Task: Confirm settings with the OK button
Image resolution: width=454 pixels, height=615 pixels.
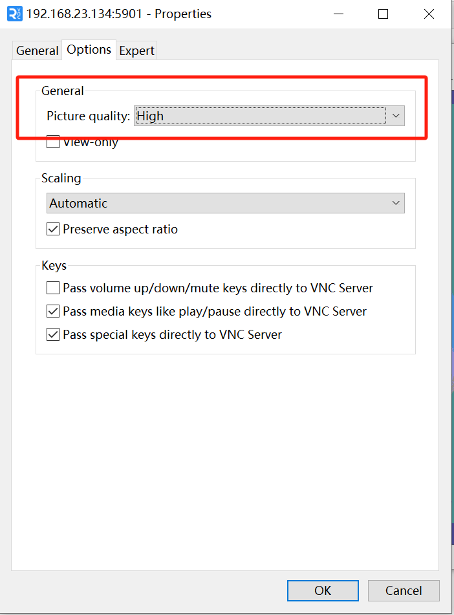Action: [x=323, y=590]
